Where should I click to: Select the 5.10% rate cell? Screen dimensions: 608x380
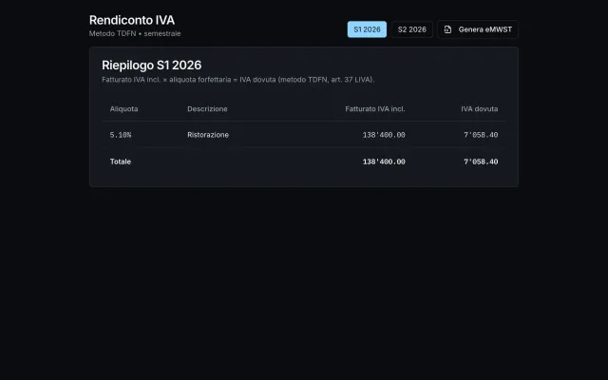(121, 135)
